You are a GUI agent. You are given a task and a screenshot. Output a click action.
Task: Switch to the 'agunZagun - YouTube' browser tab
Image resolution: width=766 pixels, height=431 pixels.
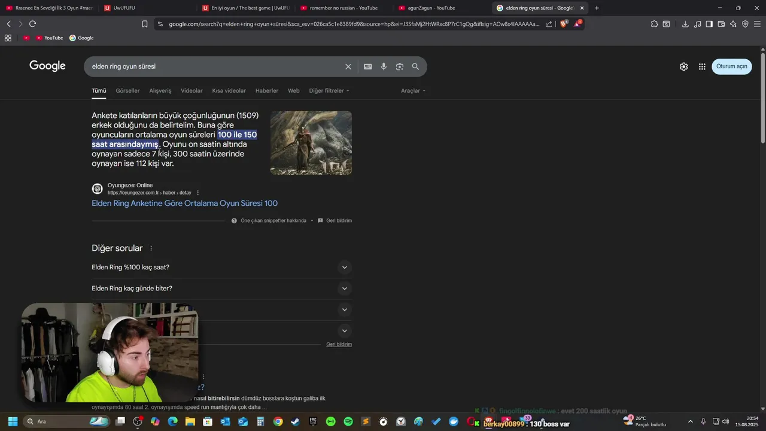click(x=442, y=8)
